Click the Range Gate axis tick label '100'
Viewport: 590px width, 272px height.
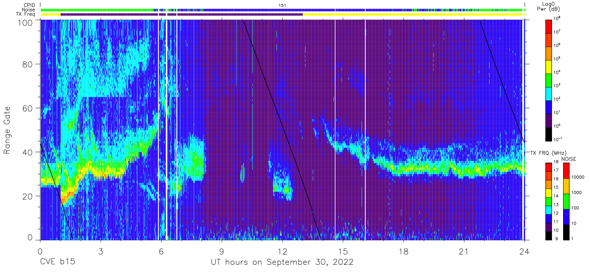[x=26, y=23]
